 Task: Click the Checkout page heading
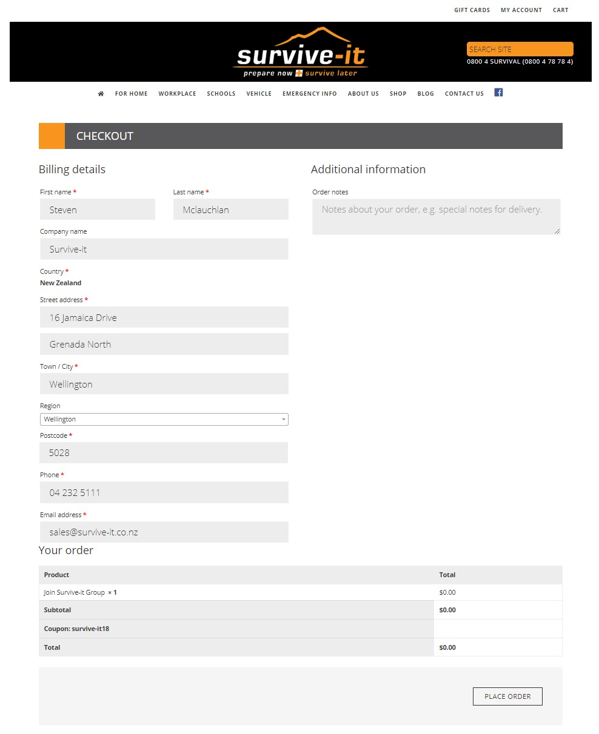(105, 136)
